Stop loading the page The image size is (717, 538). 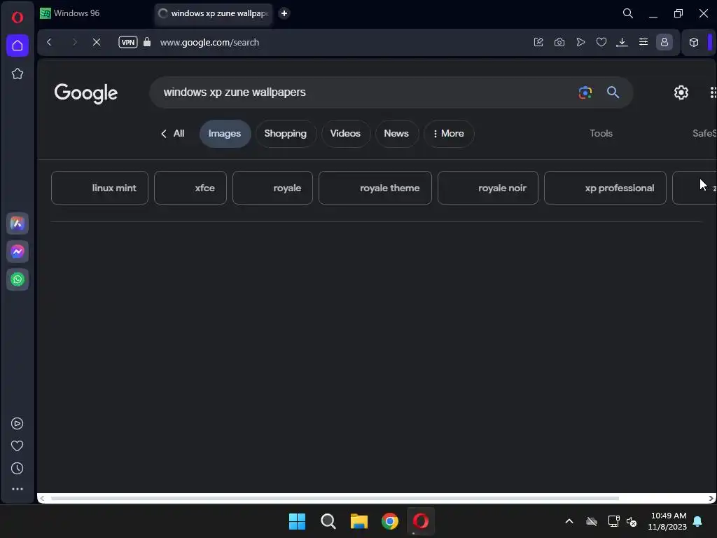pyautogui.click(x=97, y=42)
